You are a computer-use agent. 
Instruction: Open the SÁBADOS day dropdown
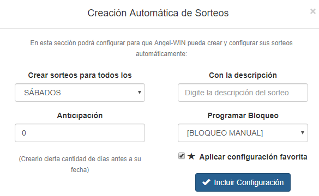point(80,93)
